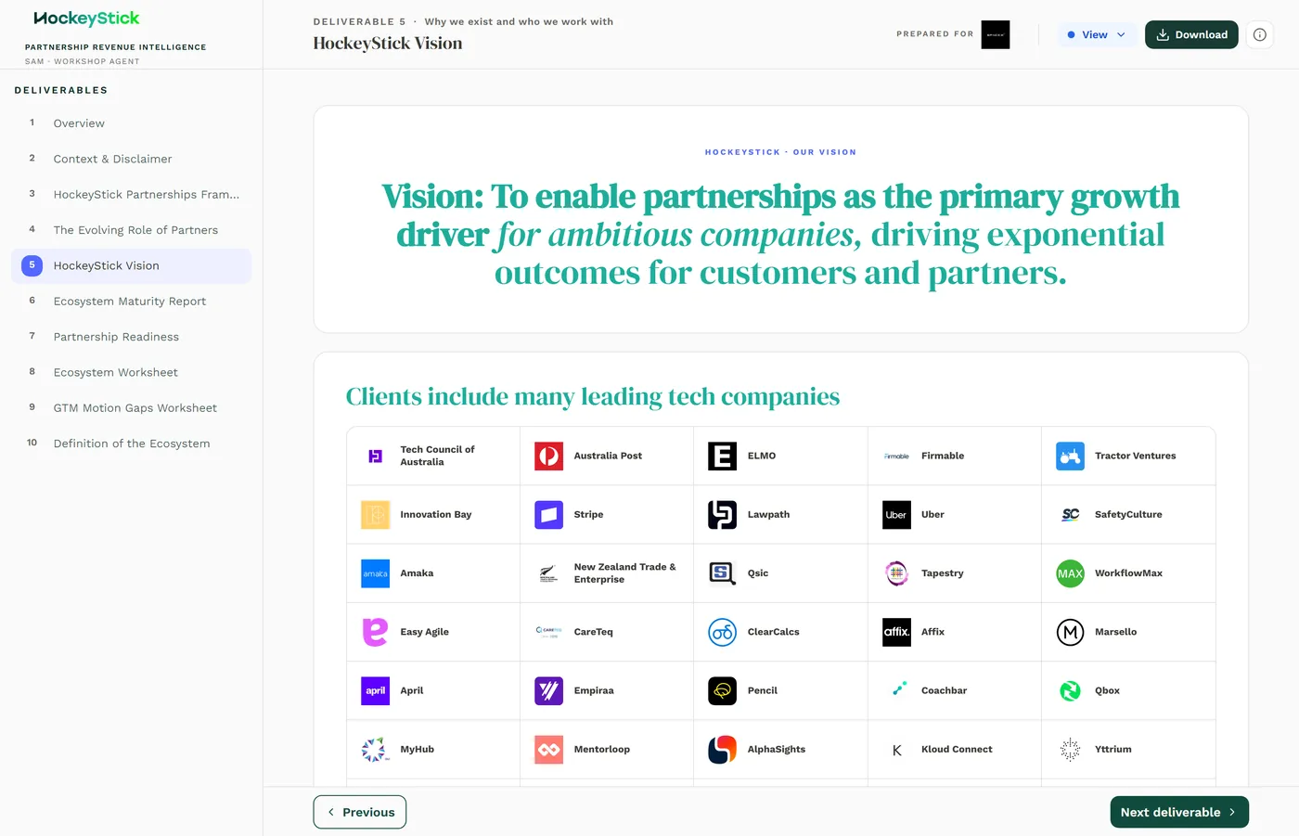Viewport: 1299px width, 836px height.
Task: Open Definition of the Ecosystem
Action: 131,444
